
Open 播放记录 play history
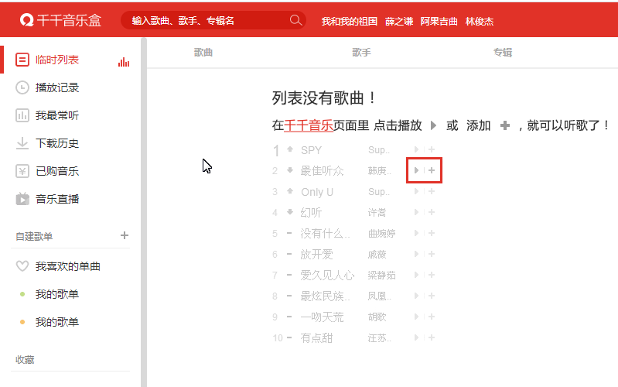pos(56,88)
